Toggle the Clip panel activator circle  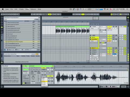point(24,66)
